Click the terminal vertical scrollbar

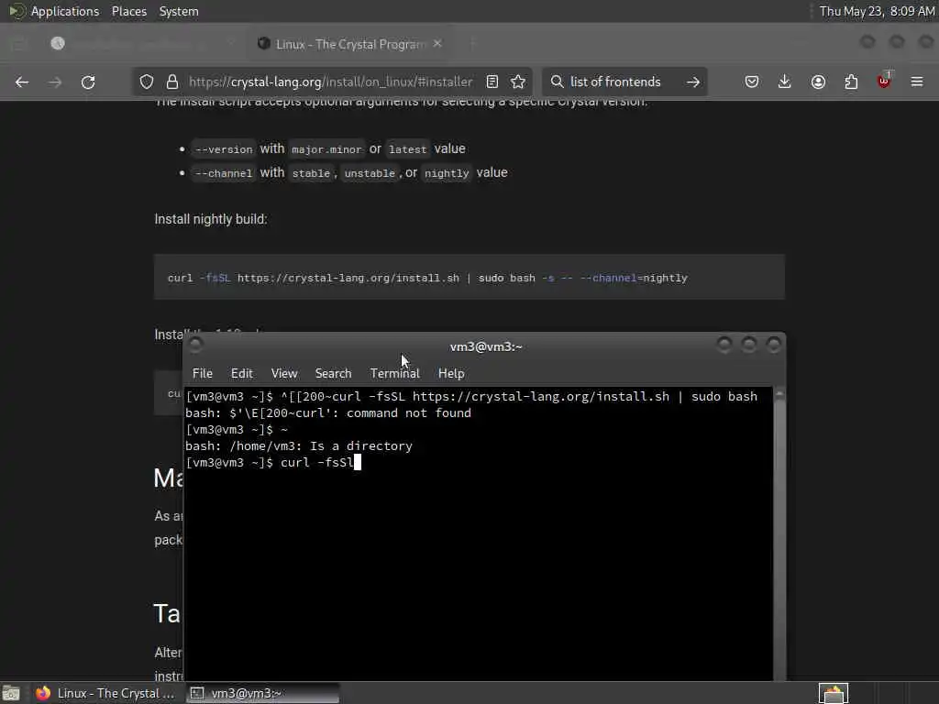779,534
